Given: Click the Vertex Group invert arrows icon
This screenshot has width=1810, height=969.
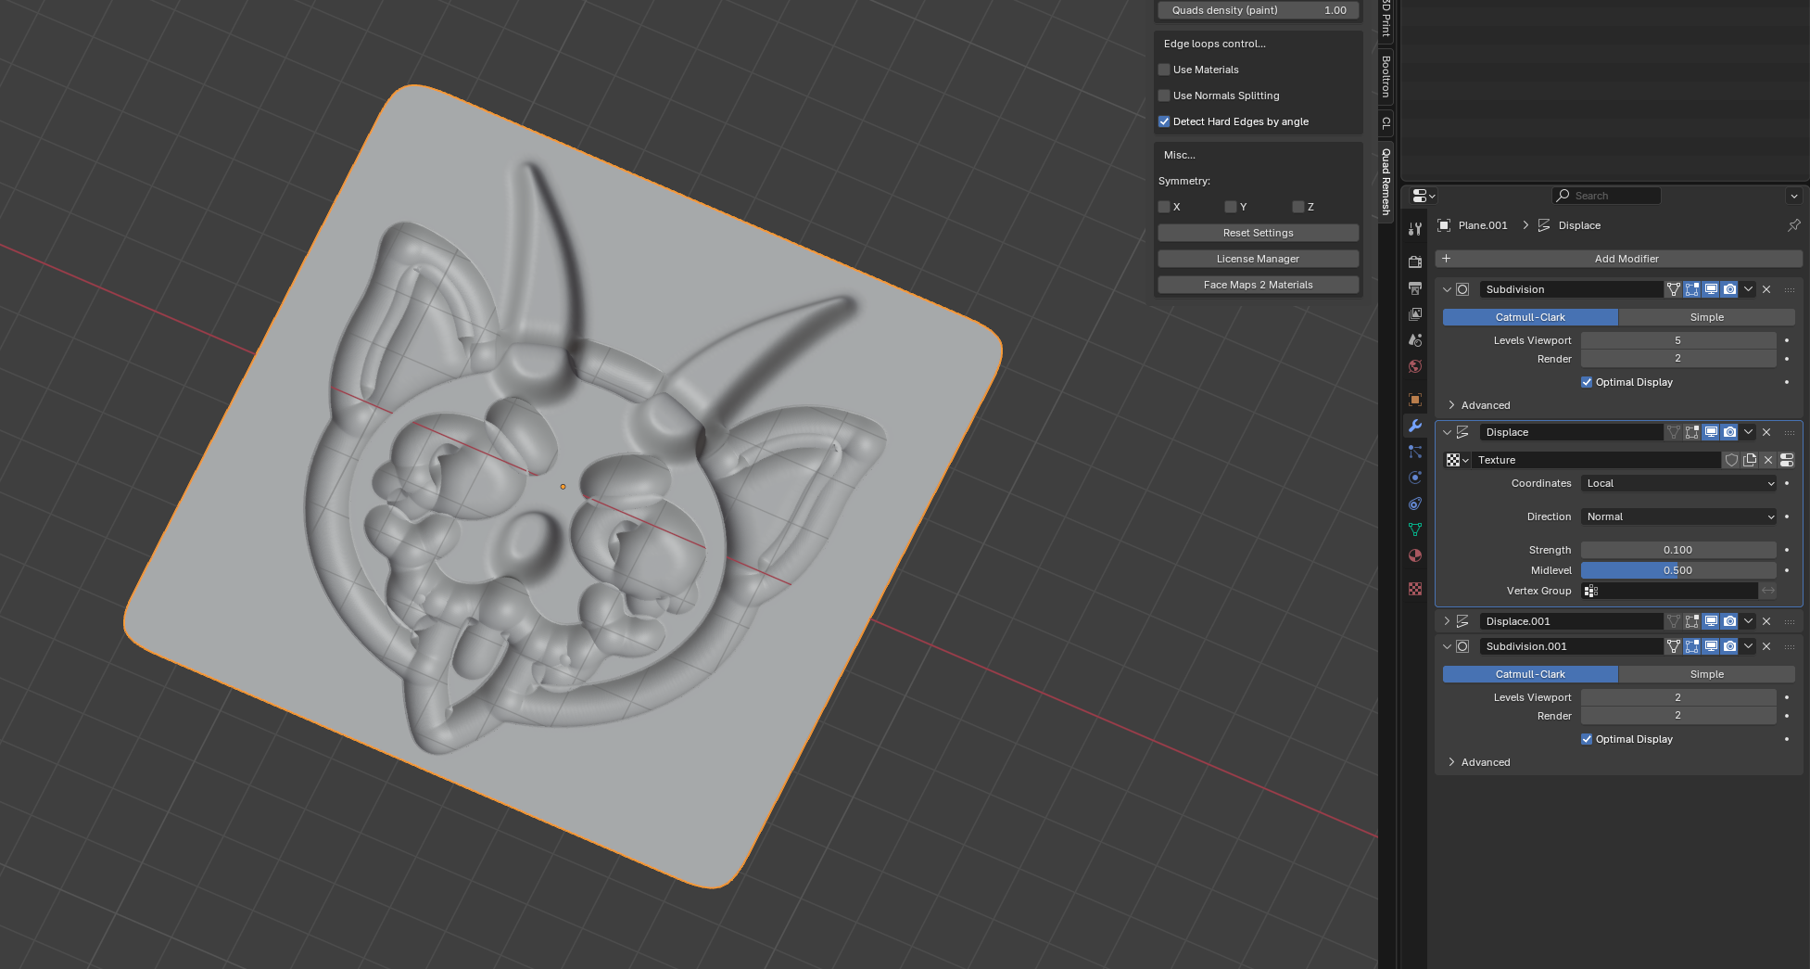Looking at the screenshot, I should tap(1768, 591).
